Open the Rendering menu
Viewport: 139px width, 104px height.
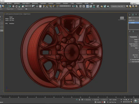coord(35,3)
